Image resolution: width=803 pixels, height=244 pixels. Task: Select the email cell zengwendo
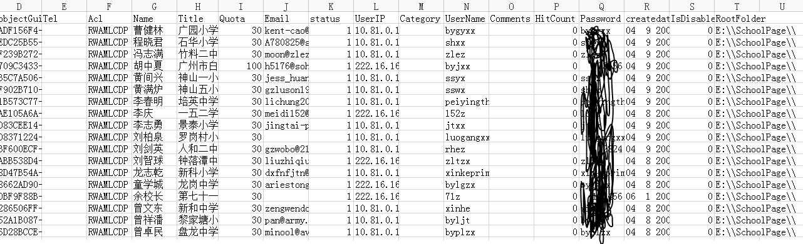tap(286, 208)
